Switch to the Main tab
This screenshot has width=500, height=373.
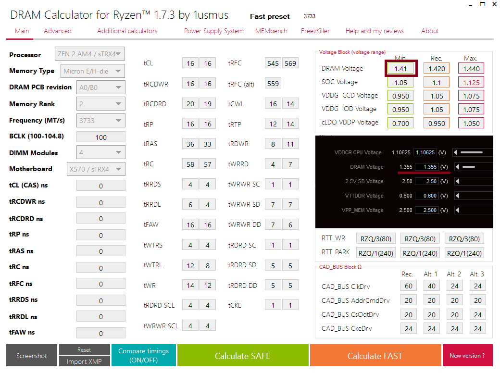point(22,31)
